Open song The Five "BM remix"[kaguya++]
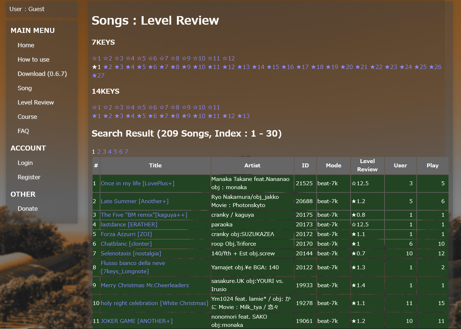This screenshot has height=329, width=461. coord(144,215)
